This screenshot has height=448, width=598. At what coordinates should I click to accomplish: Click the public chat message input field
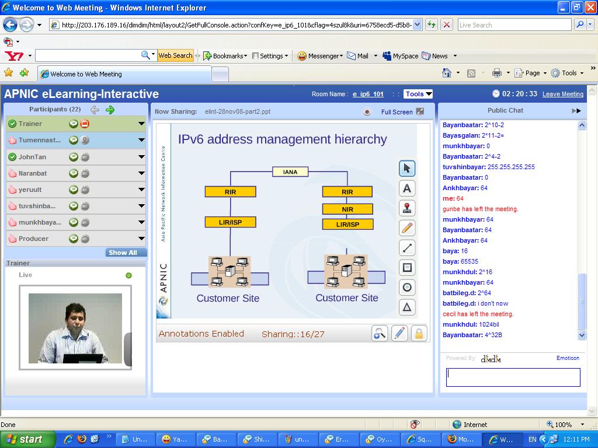coord(513,377)
